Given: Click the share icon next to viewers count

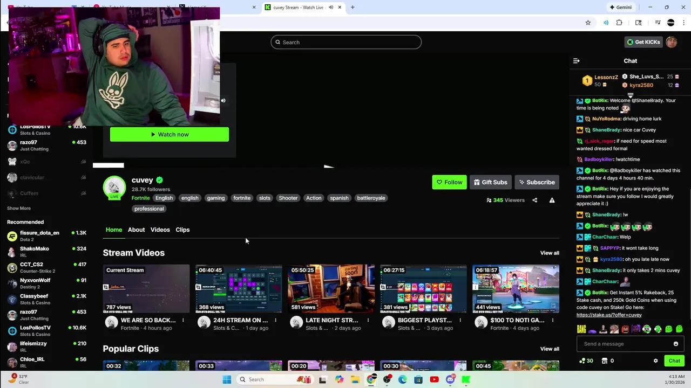Looking at the screenshot, I should click(x=534, y=200).
